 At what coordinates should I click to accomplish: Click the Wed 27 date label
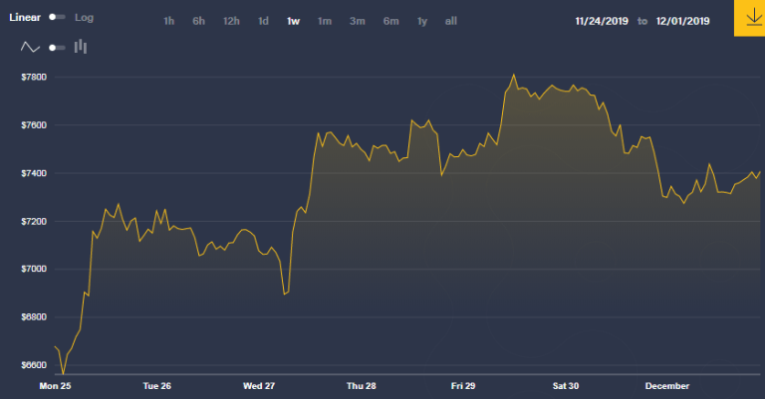(x=259, y=386)
